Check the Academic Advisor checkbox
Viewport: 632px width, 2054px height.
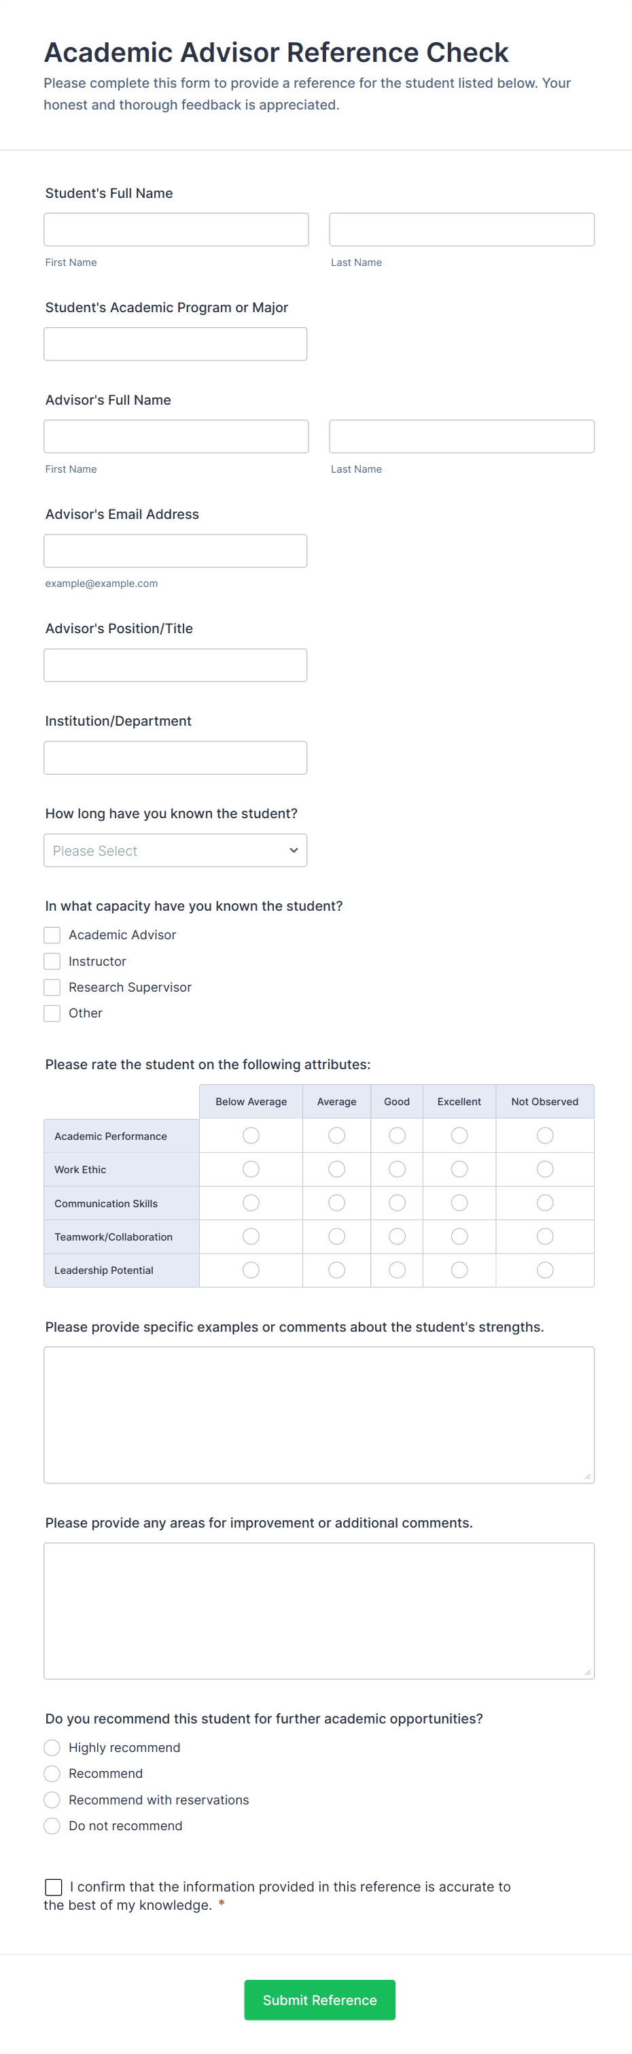[x=52, y=935]
